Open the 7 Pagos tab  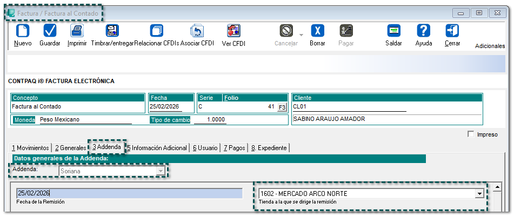[234, 148]
